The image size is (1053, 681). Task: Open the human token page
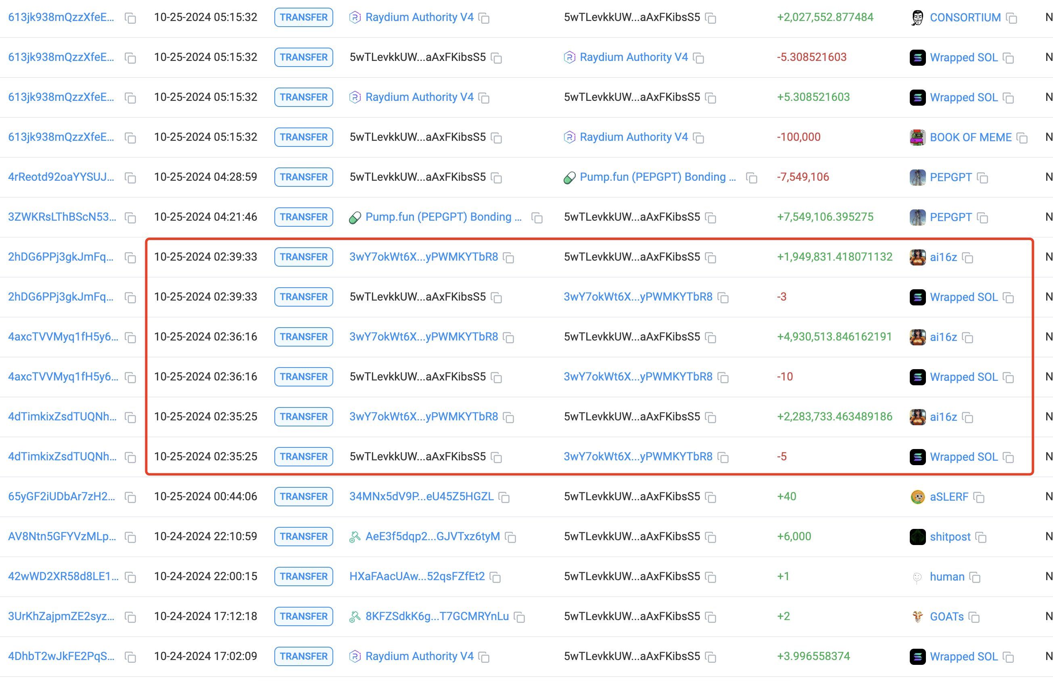pos(946,577)
